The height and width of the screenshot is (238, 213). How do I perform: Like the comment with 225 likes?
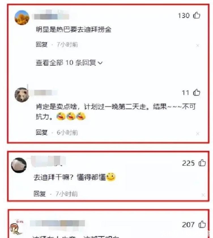coord(202,163)
